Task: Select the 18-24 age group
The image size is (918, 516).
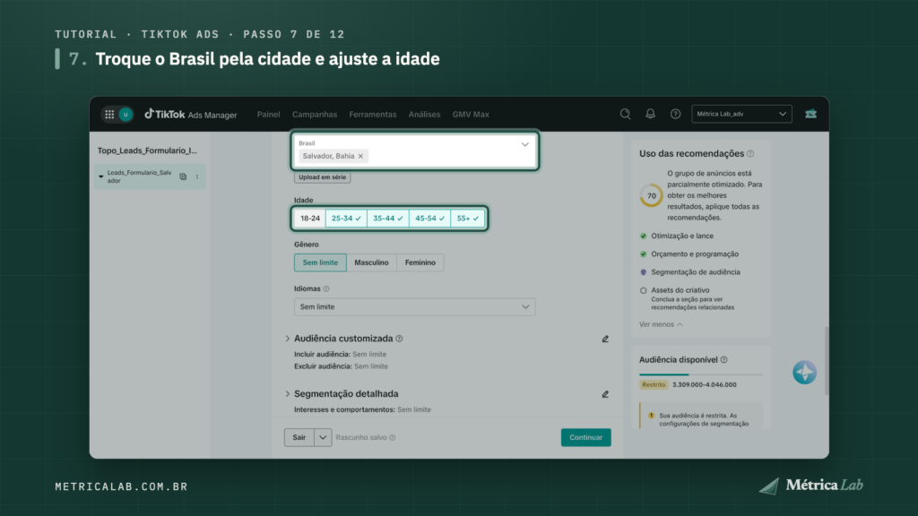Action: [x=309, y=219]
